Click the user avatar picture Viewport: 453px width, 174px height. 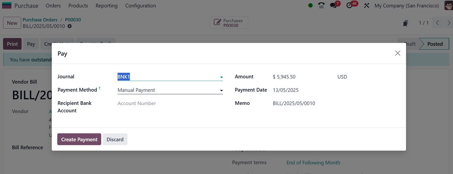pyautogui.click(x=448, y=6)
